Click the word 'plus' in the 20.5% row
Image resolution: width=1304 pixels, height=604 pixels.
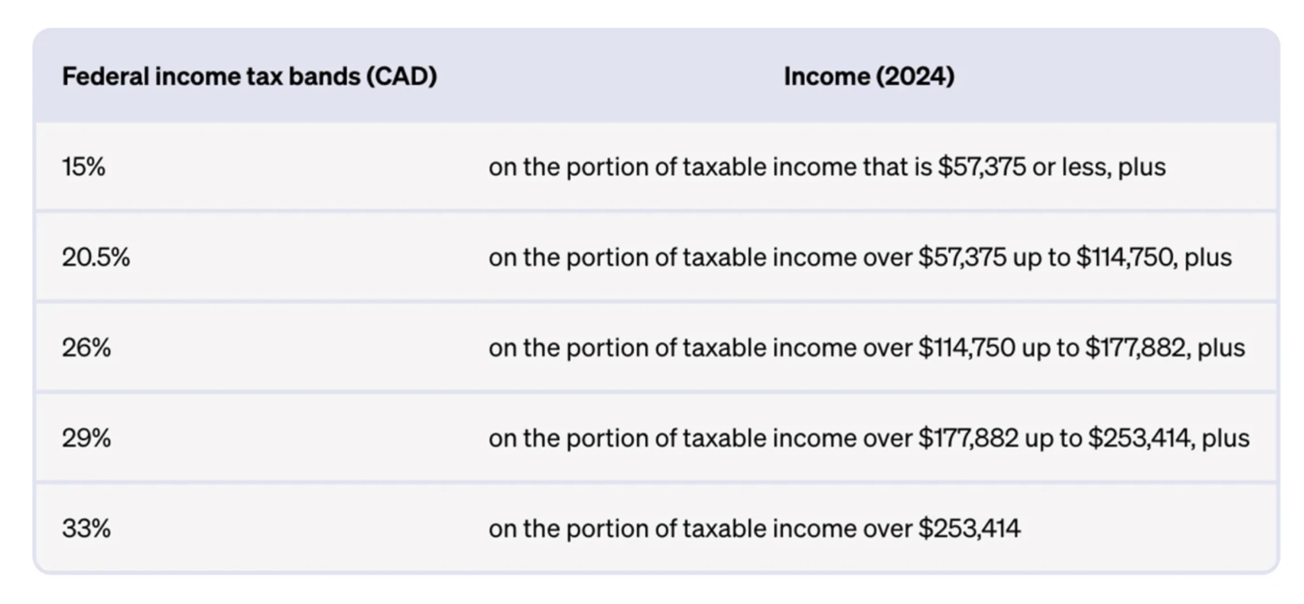(1208, 257)
